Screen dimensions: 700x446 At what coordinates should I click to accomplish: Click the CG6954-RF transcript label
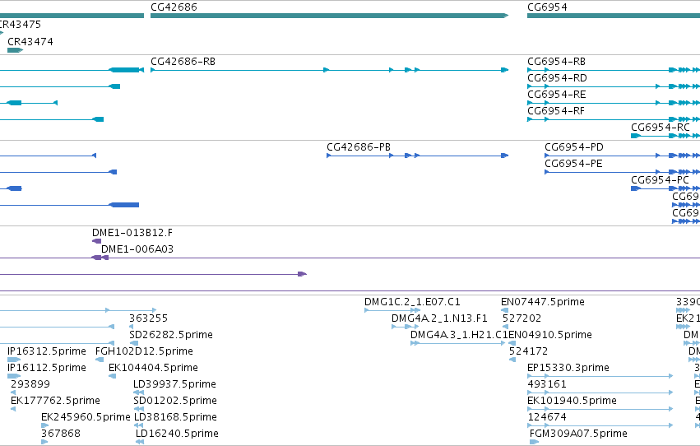[x=556, y=111]
